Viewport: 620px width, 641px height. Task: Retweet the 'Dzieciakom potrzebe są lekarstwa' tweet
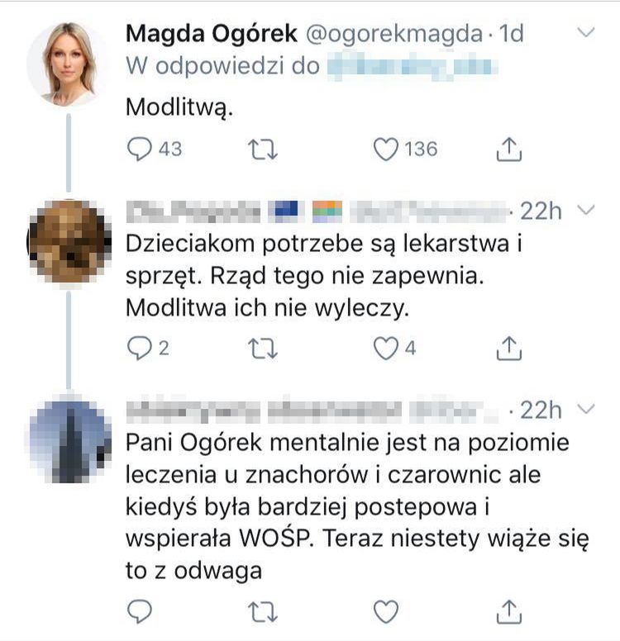[263, 349]
